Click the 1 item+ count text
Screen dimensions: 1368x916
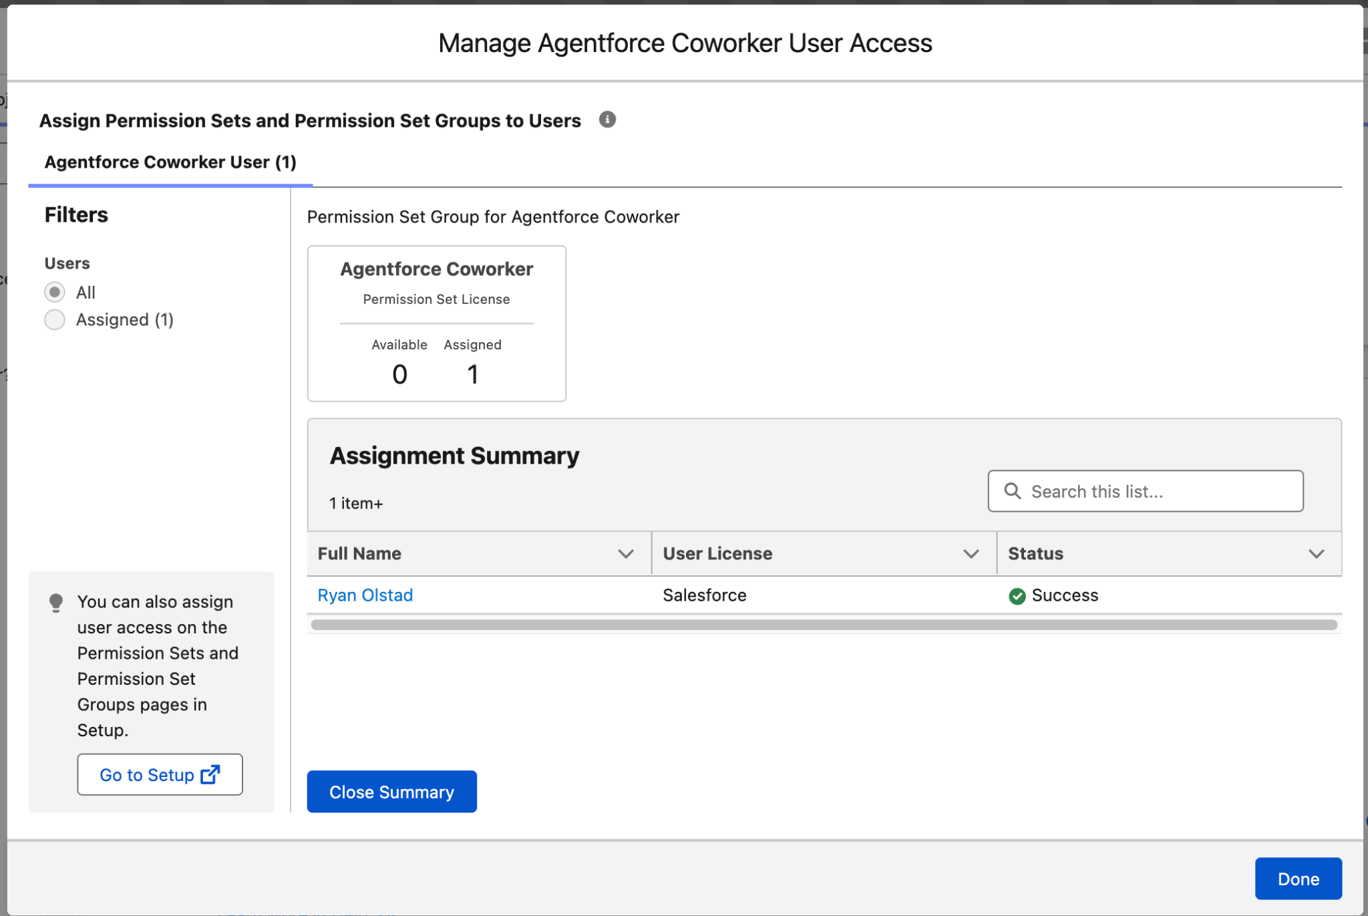356,504
